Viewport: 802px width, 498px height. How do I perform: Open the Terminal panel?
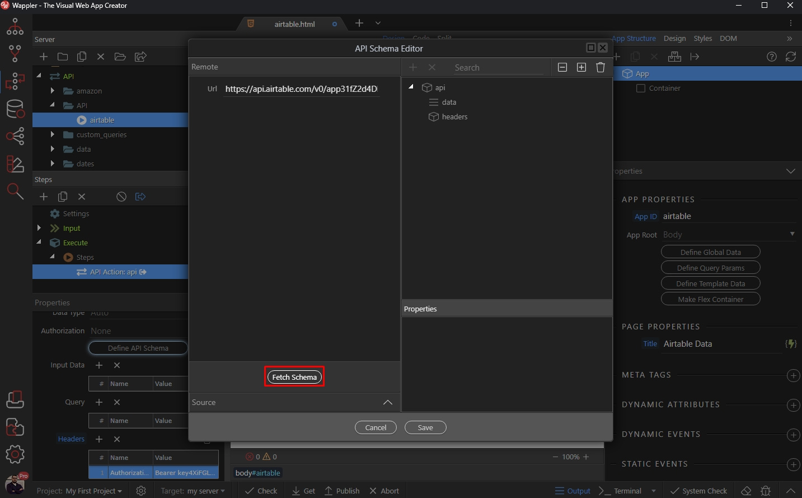[621, 491]
